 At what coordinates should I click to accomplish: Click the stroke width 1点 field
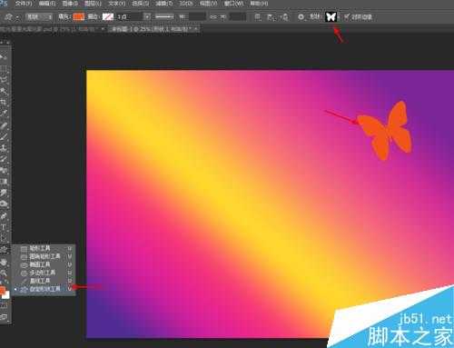[x=129, y=17]
